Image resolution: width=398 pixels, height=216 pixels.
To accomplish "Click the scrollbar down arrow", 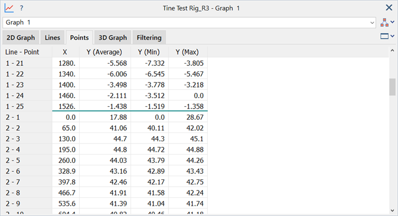I will click(x=392, y=210).
